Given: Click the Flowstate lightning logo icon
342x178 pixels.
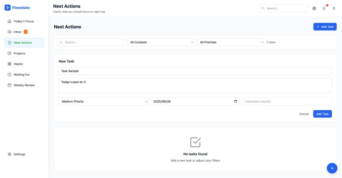Looking at the screenshot, I should (7, 8).
